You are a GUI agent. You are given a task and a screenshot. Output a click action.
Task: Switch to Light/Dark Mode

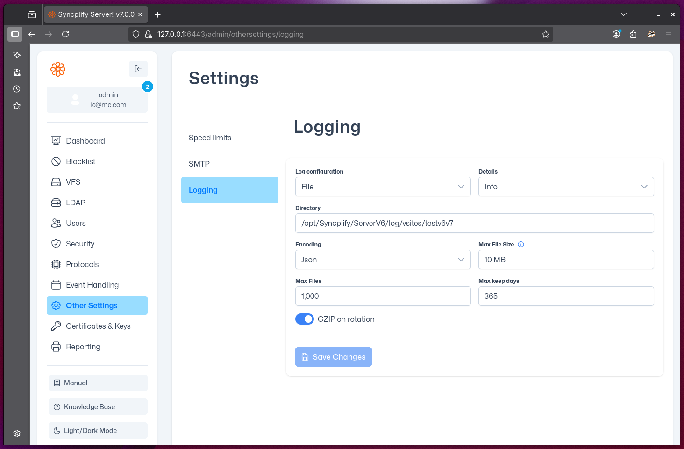coord(98,430)
